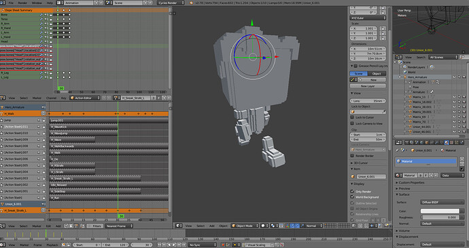
Task: Switch to the Object grease pencil tab
Action: 377,74
